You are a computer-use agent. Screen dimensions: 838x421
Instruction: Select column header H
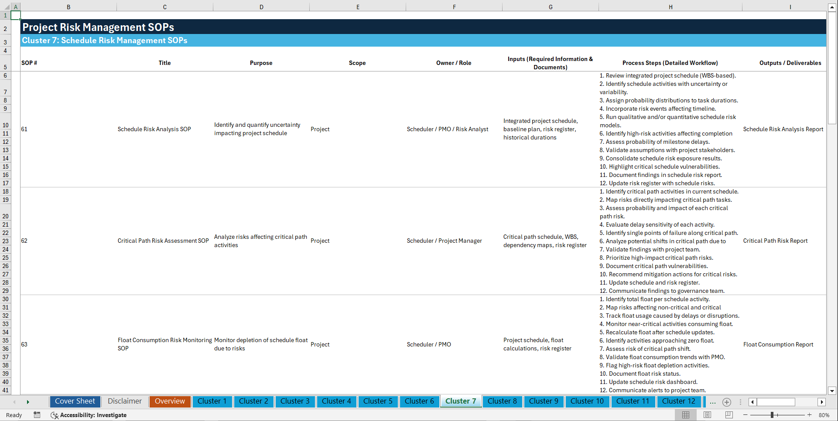pyautogui.click(x=670, y=7)
